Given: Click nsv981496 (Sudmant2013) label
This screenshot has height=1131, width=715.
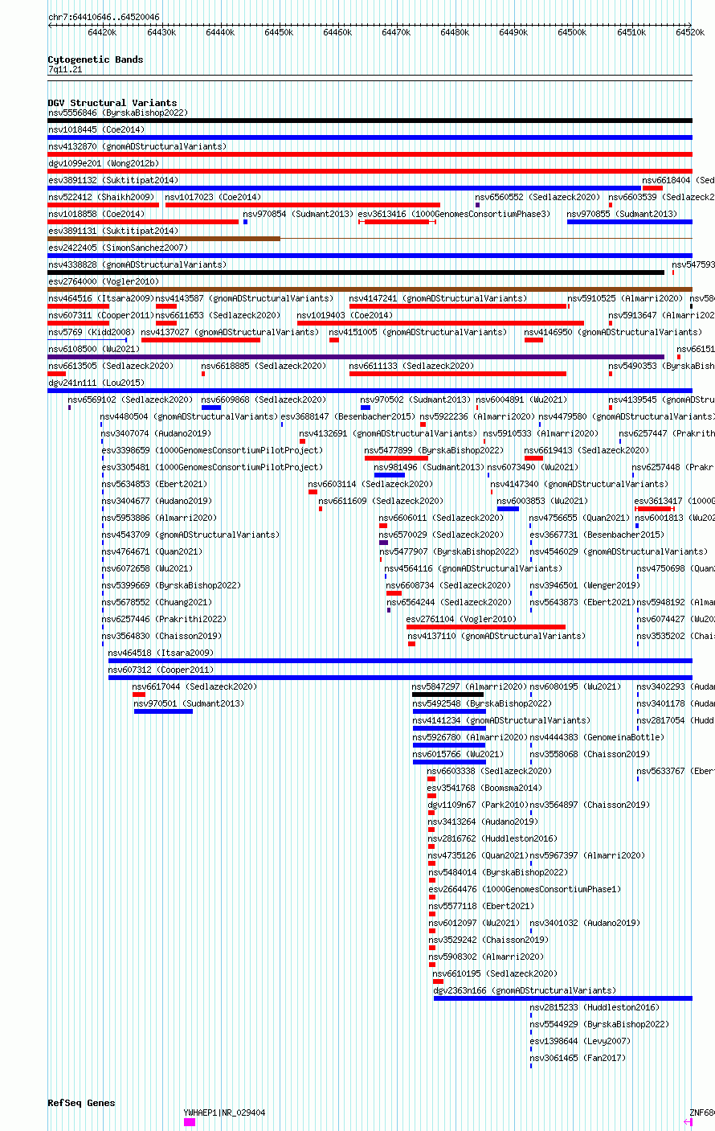Looking at the screenshot, I should (429, 467).
